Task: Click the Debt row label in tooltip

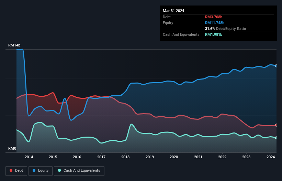Action: point(167,17)
